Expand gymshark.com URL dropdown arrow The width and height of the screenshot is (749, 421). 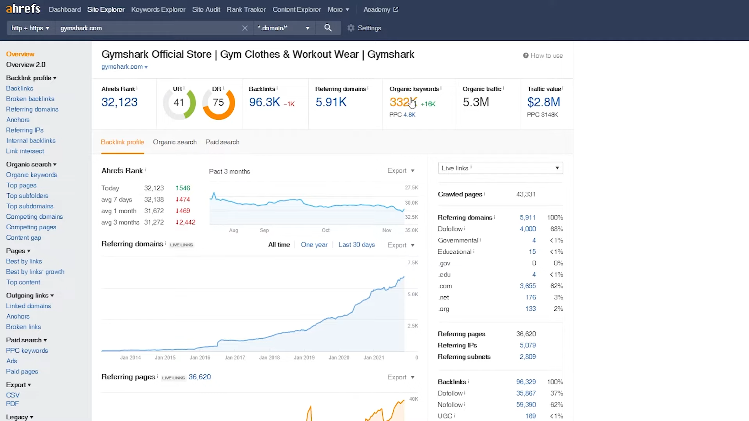pos(146,67)
